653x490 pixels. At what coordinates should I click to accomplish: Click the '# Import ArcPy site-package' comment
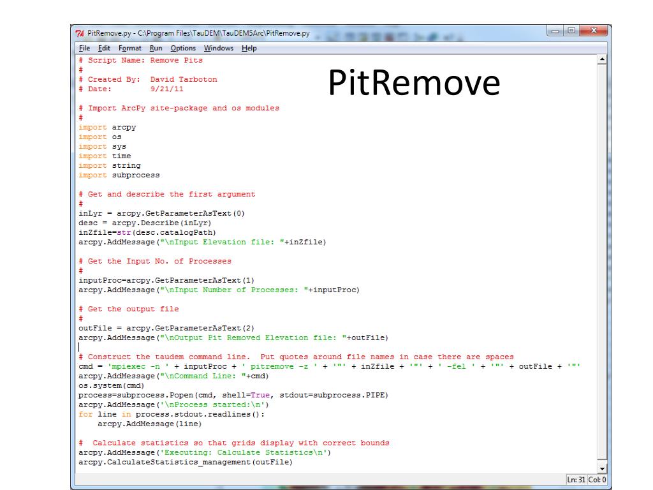[179, 108]
